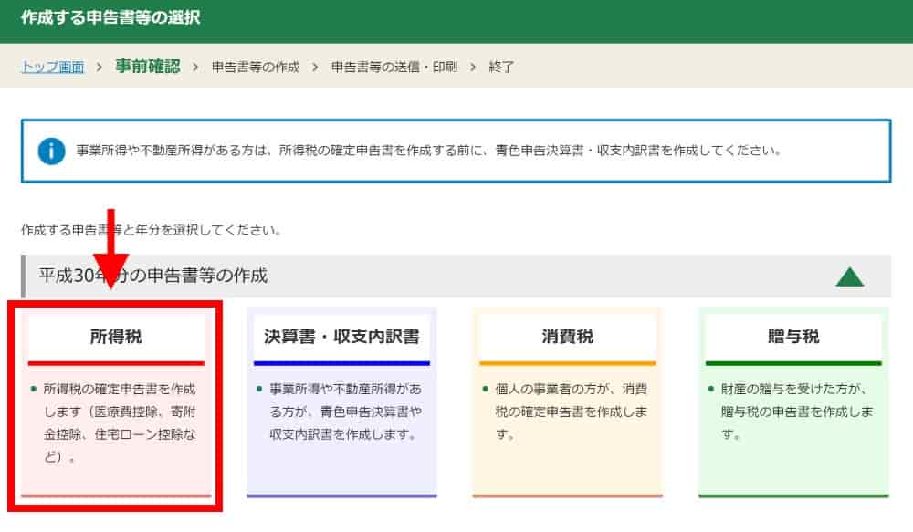Click the 申告書等の作成 breadcrumb step
Image resolution: width=913 pixels, height=532 pixels.
coord(256,68)
